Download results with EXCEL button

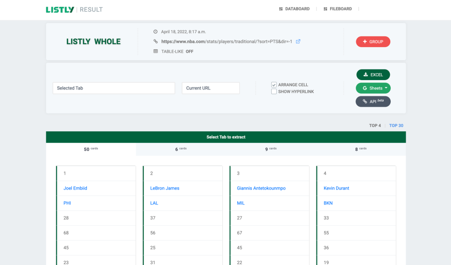tap(373, 75)
